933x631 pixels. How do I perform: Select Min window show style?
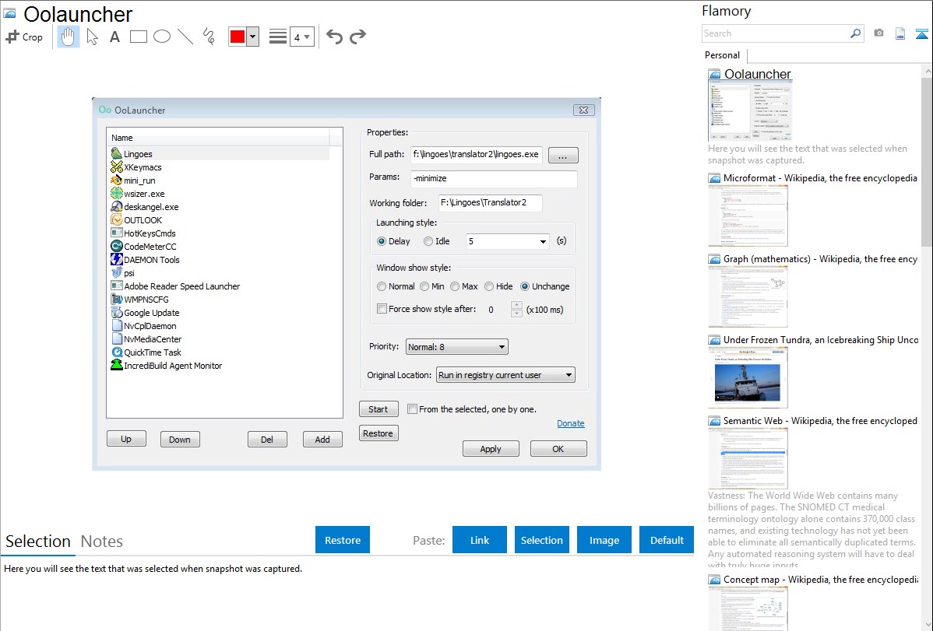click(432, 286)
